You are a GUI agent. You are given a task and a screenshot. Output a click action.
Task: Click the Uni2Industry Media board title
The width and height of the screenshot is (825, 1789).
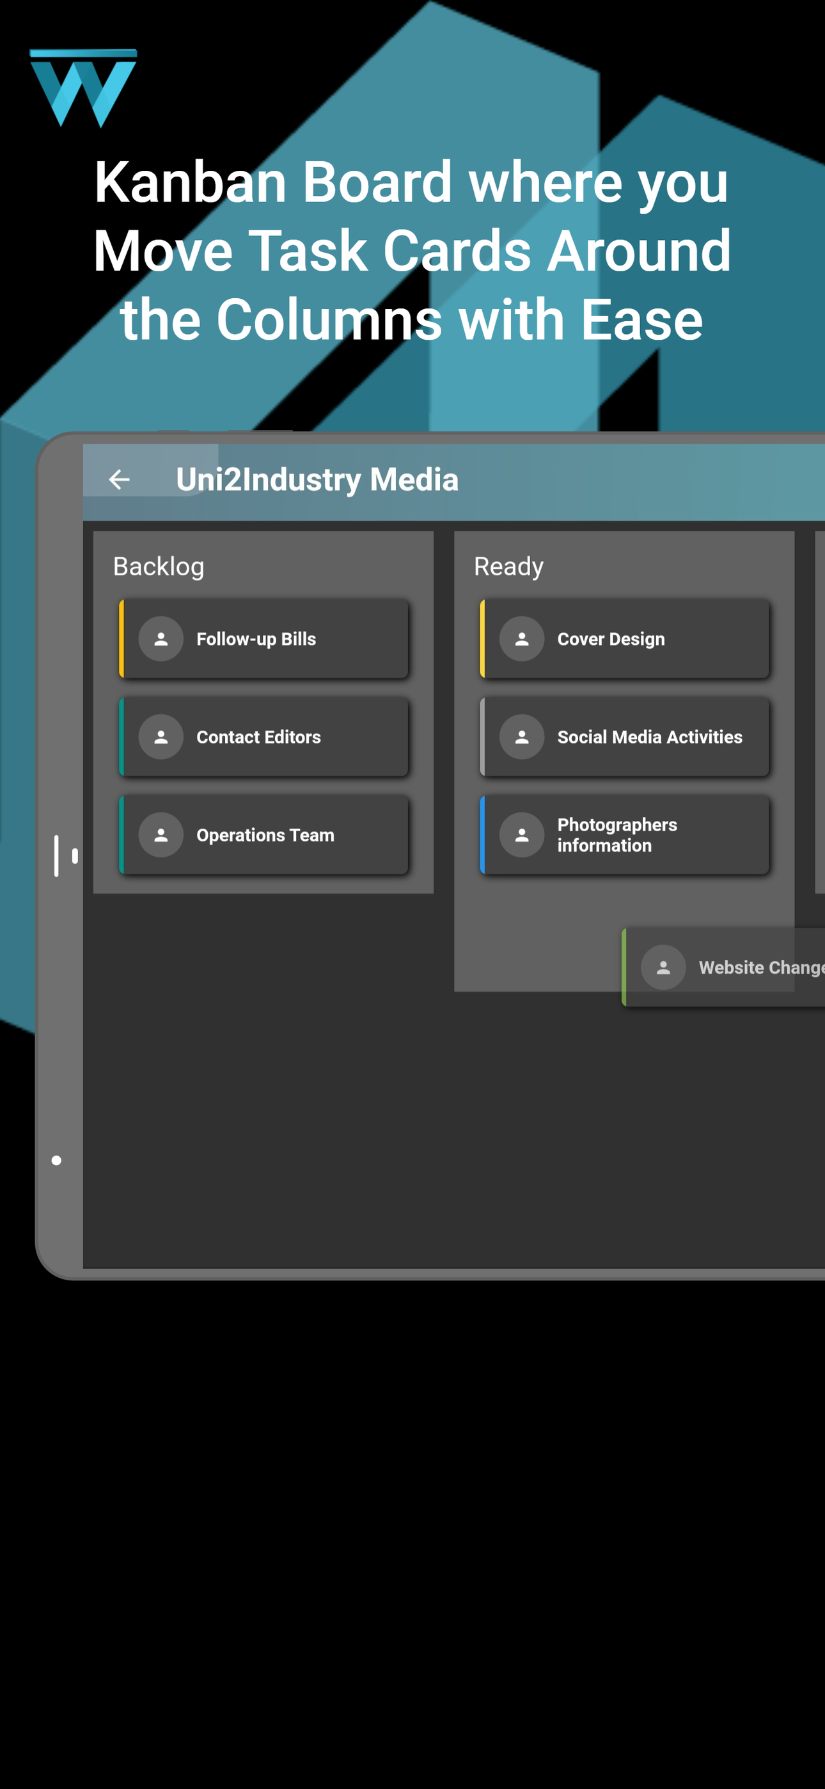pos(317,479)
